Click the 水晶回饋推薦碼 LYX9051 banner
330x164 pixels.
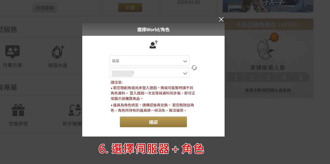tap(268, 25)
